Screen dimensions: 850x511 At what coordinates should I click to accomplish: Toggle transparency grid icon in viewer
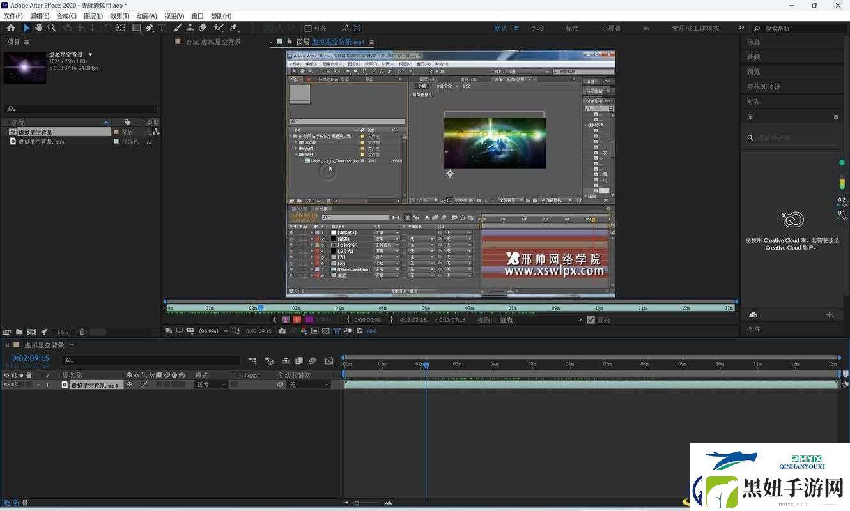coord(325,331)
